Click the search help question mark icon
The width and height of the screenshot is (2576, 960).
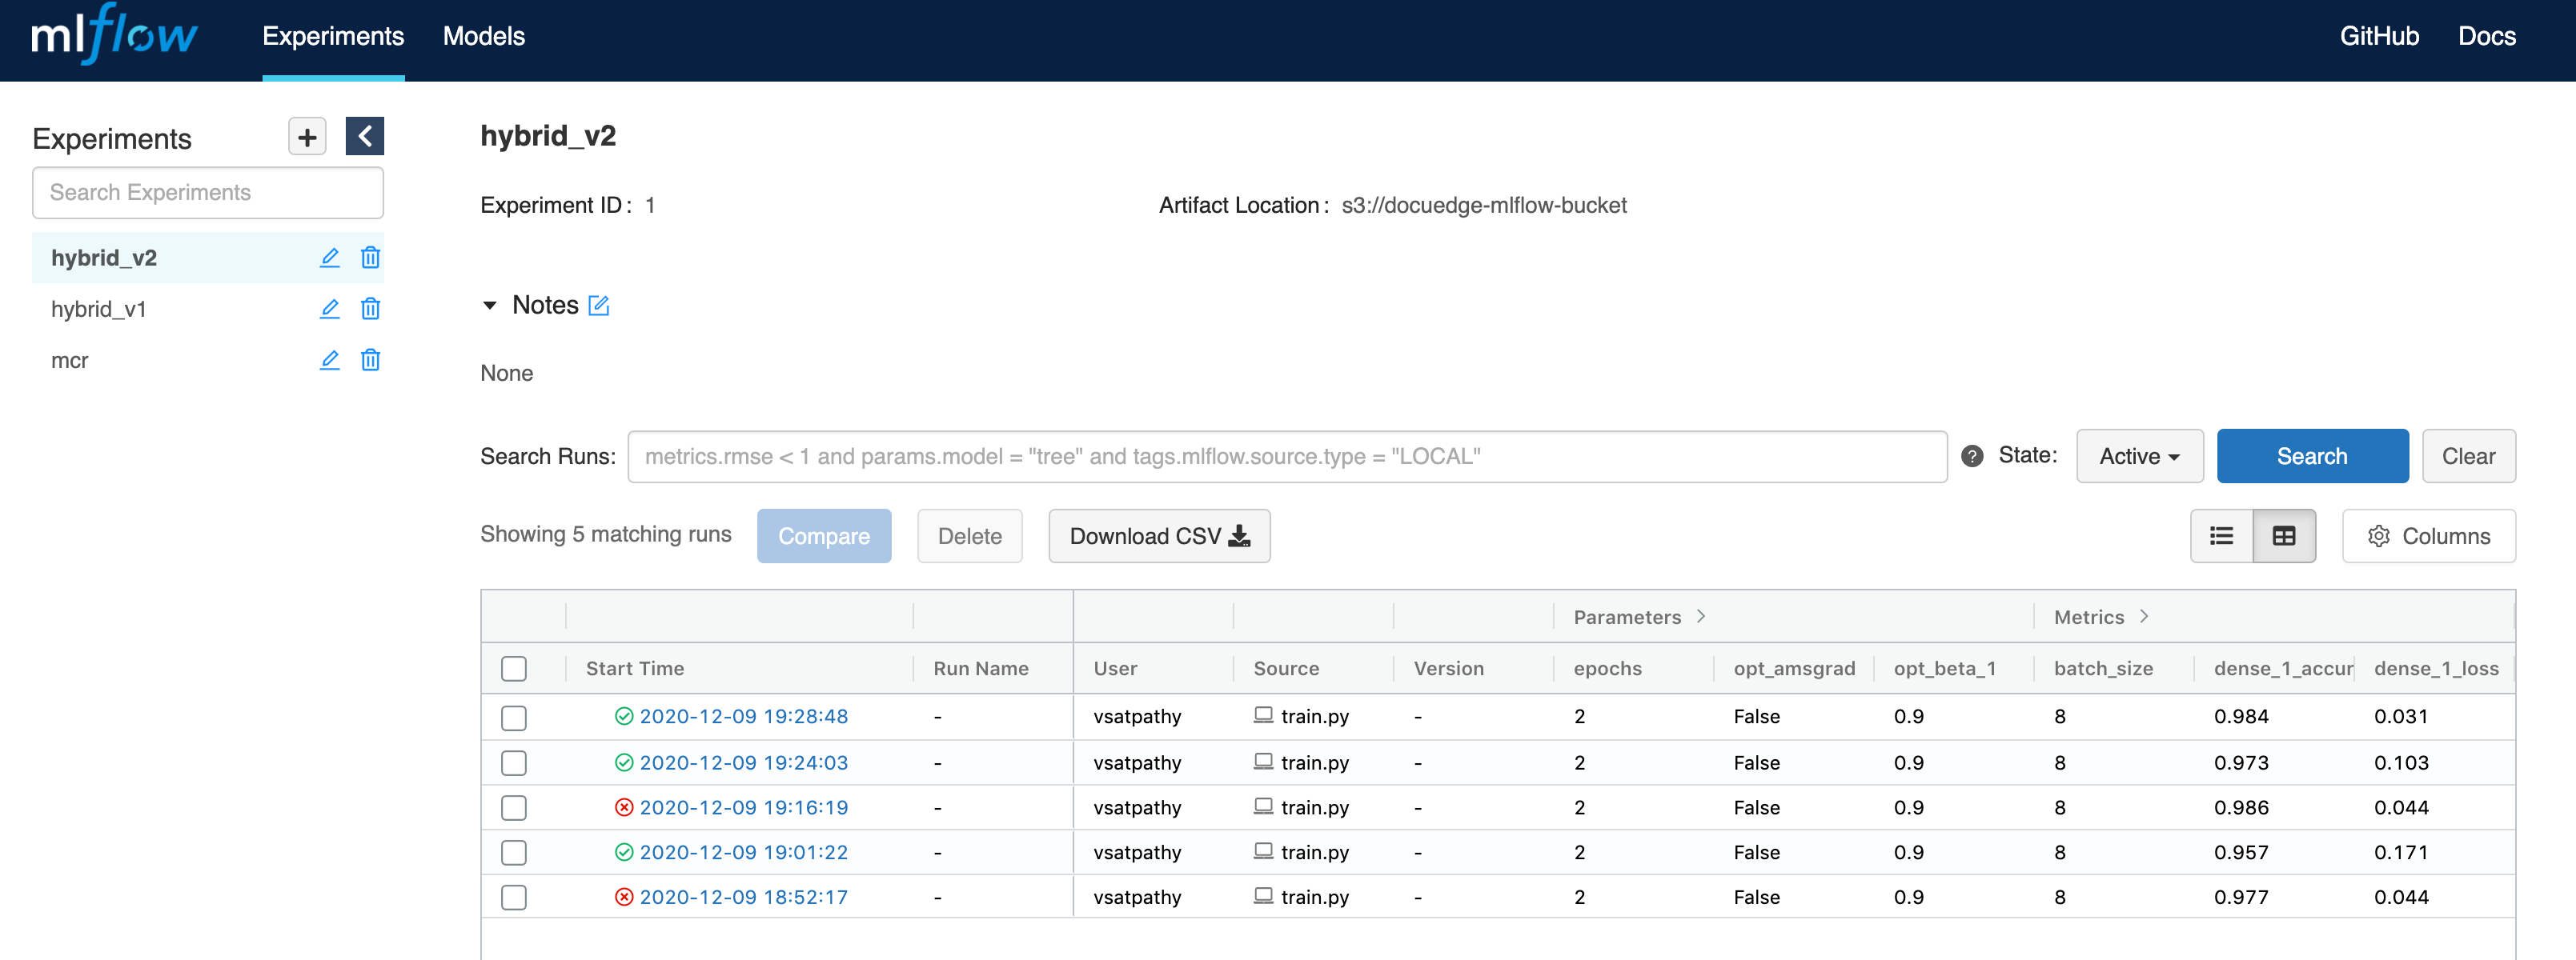pos(1972,457)
